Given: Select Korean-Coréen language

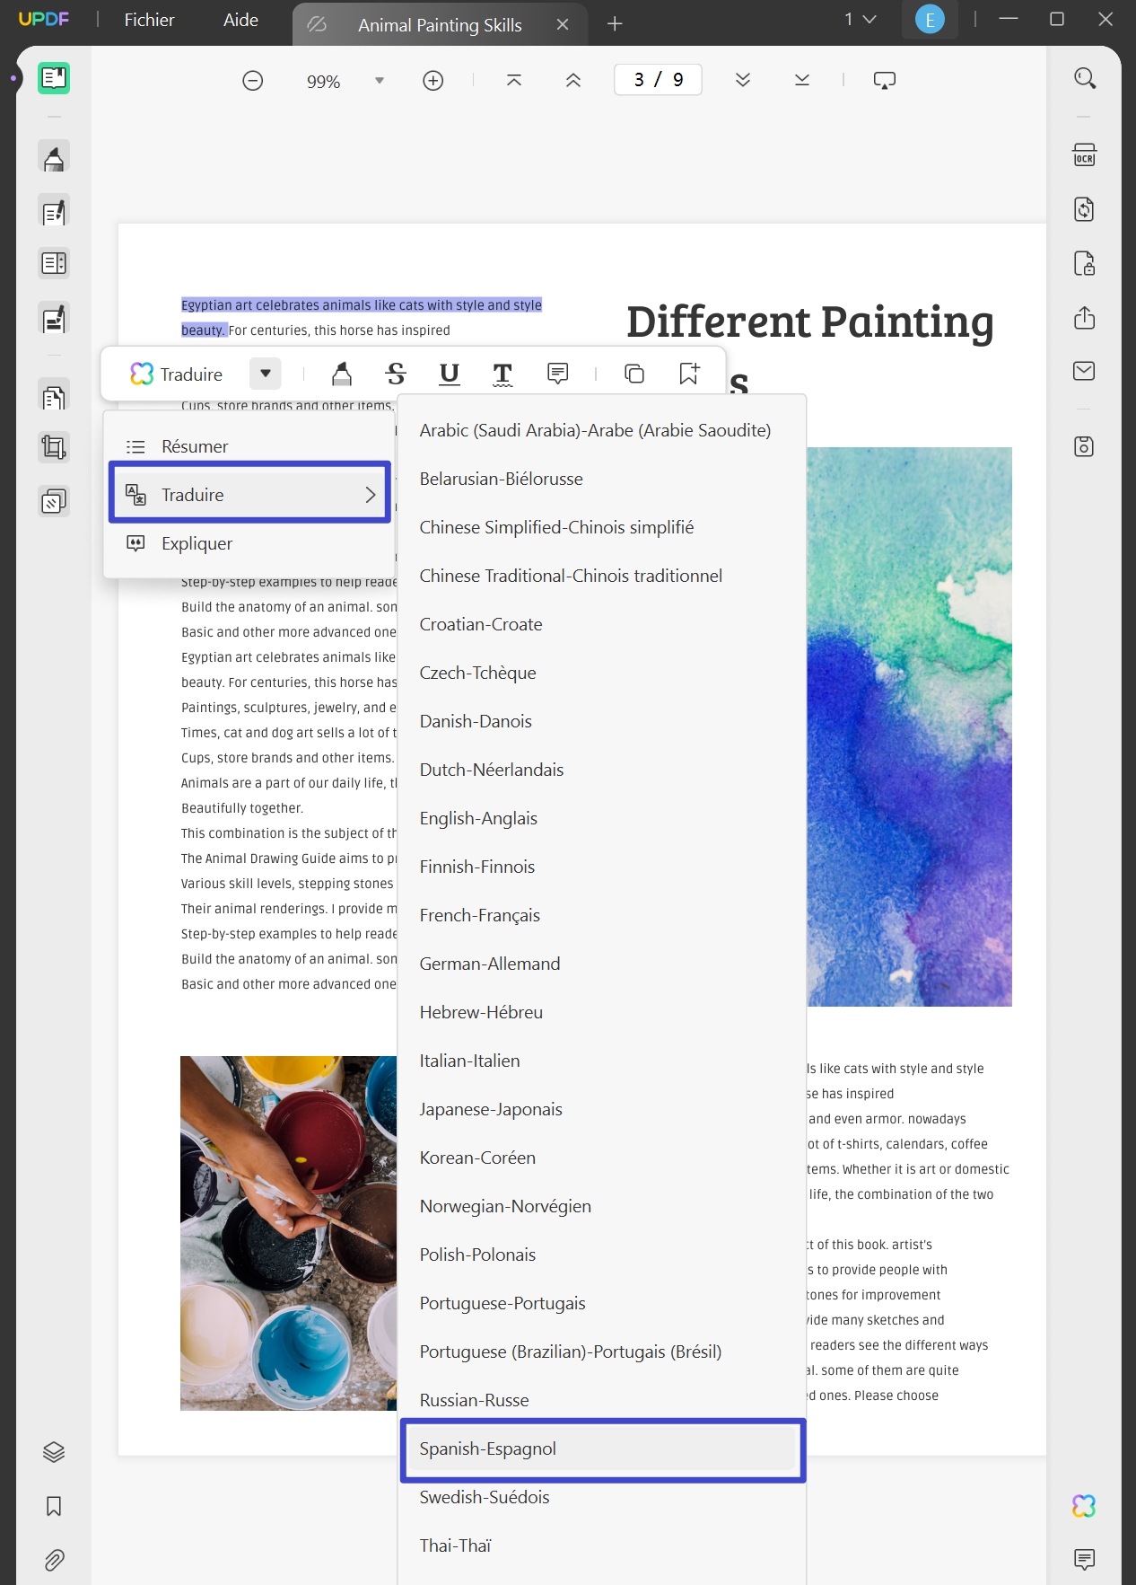Looking at the screenshot, I should [602, 1158].
